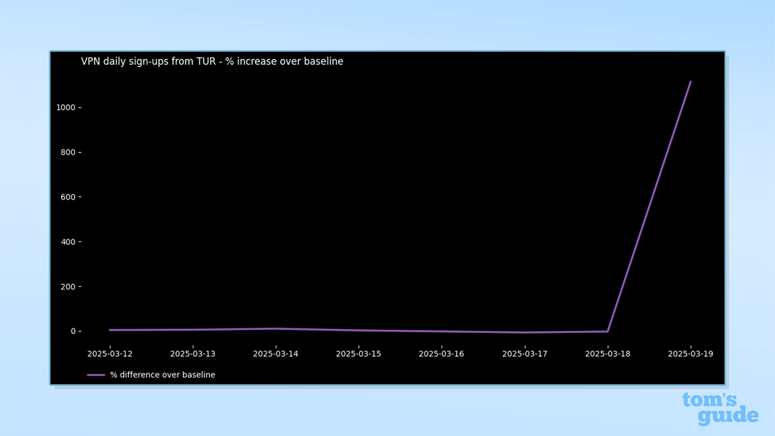Screen dimensions: 775x436
Task: Select the chart title text
Action: click(211, 61)
